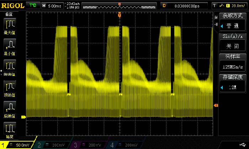This screenshot has height=149, width=249.
Task: Select the 峰峰值 (peak-to-peak) measurement icon
Action: [9, 67]
